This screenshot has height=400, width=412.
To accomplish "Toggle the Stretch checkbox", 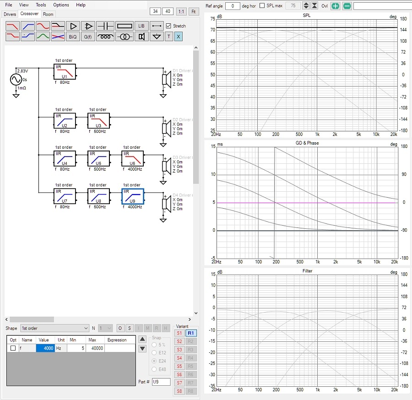I will click(168, 26).
